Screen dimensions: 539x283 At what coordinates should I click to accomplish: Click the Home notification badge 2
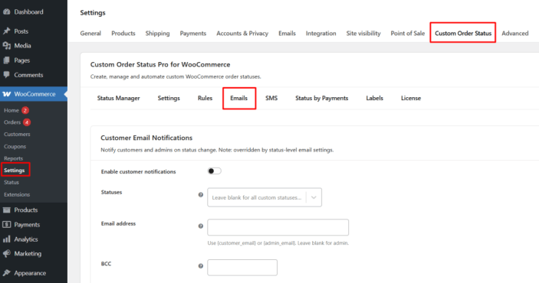point(25,110)
